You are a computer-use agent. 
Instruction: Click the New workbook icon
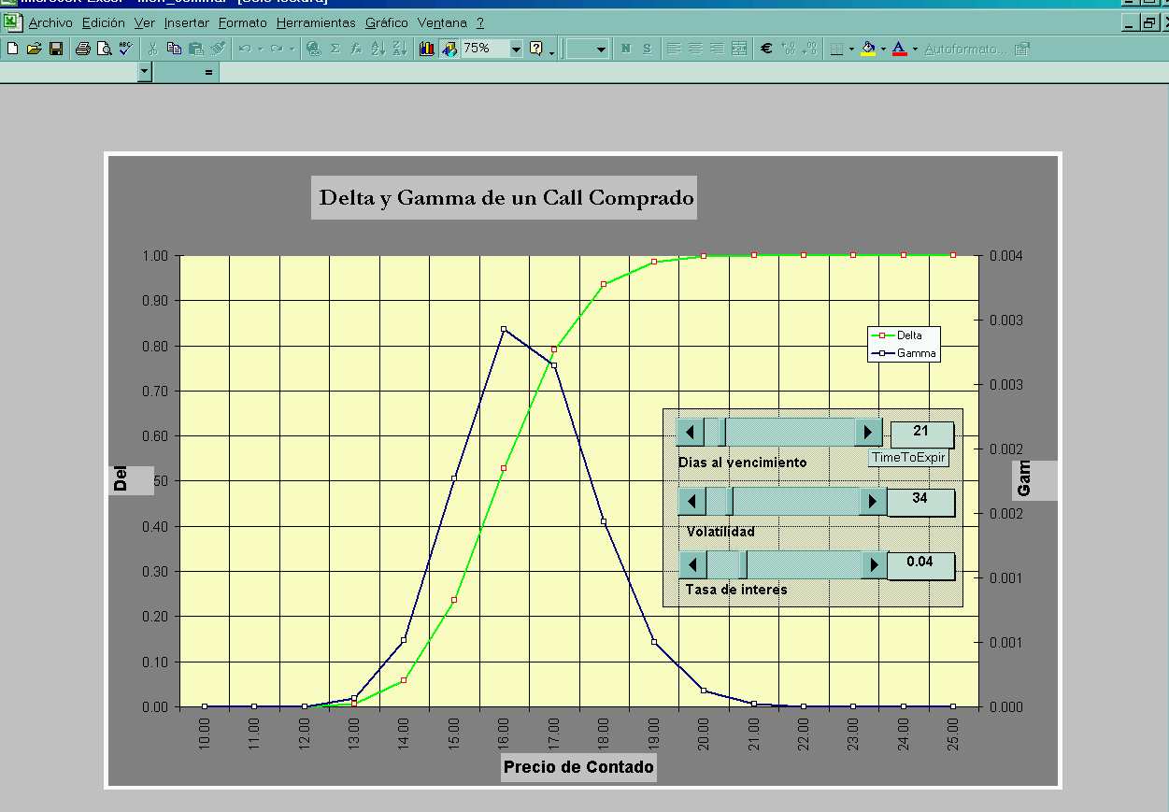[12, 49]
